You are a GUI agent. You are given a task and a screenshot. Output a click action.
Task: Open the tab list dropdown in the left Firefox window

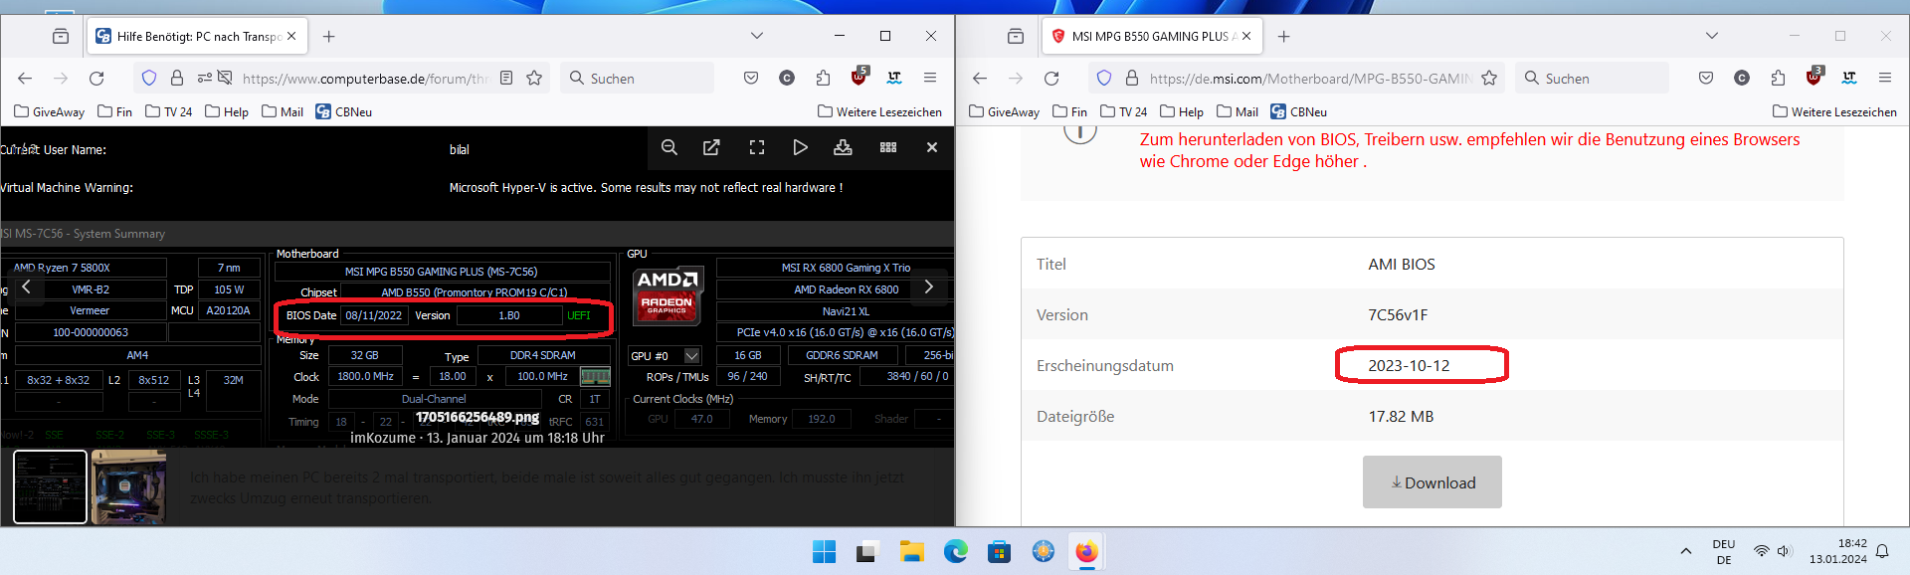coord(756,36)
